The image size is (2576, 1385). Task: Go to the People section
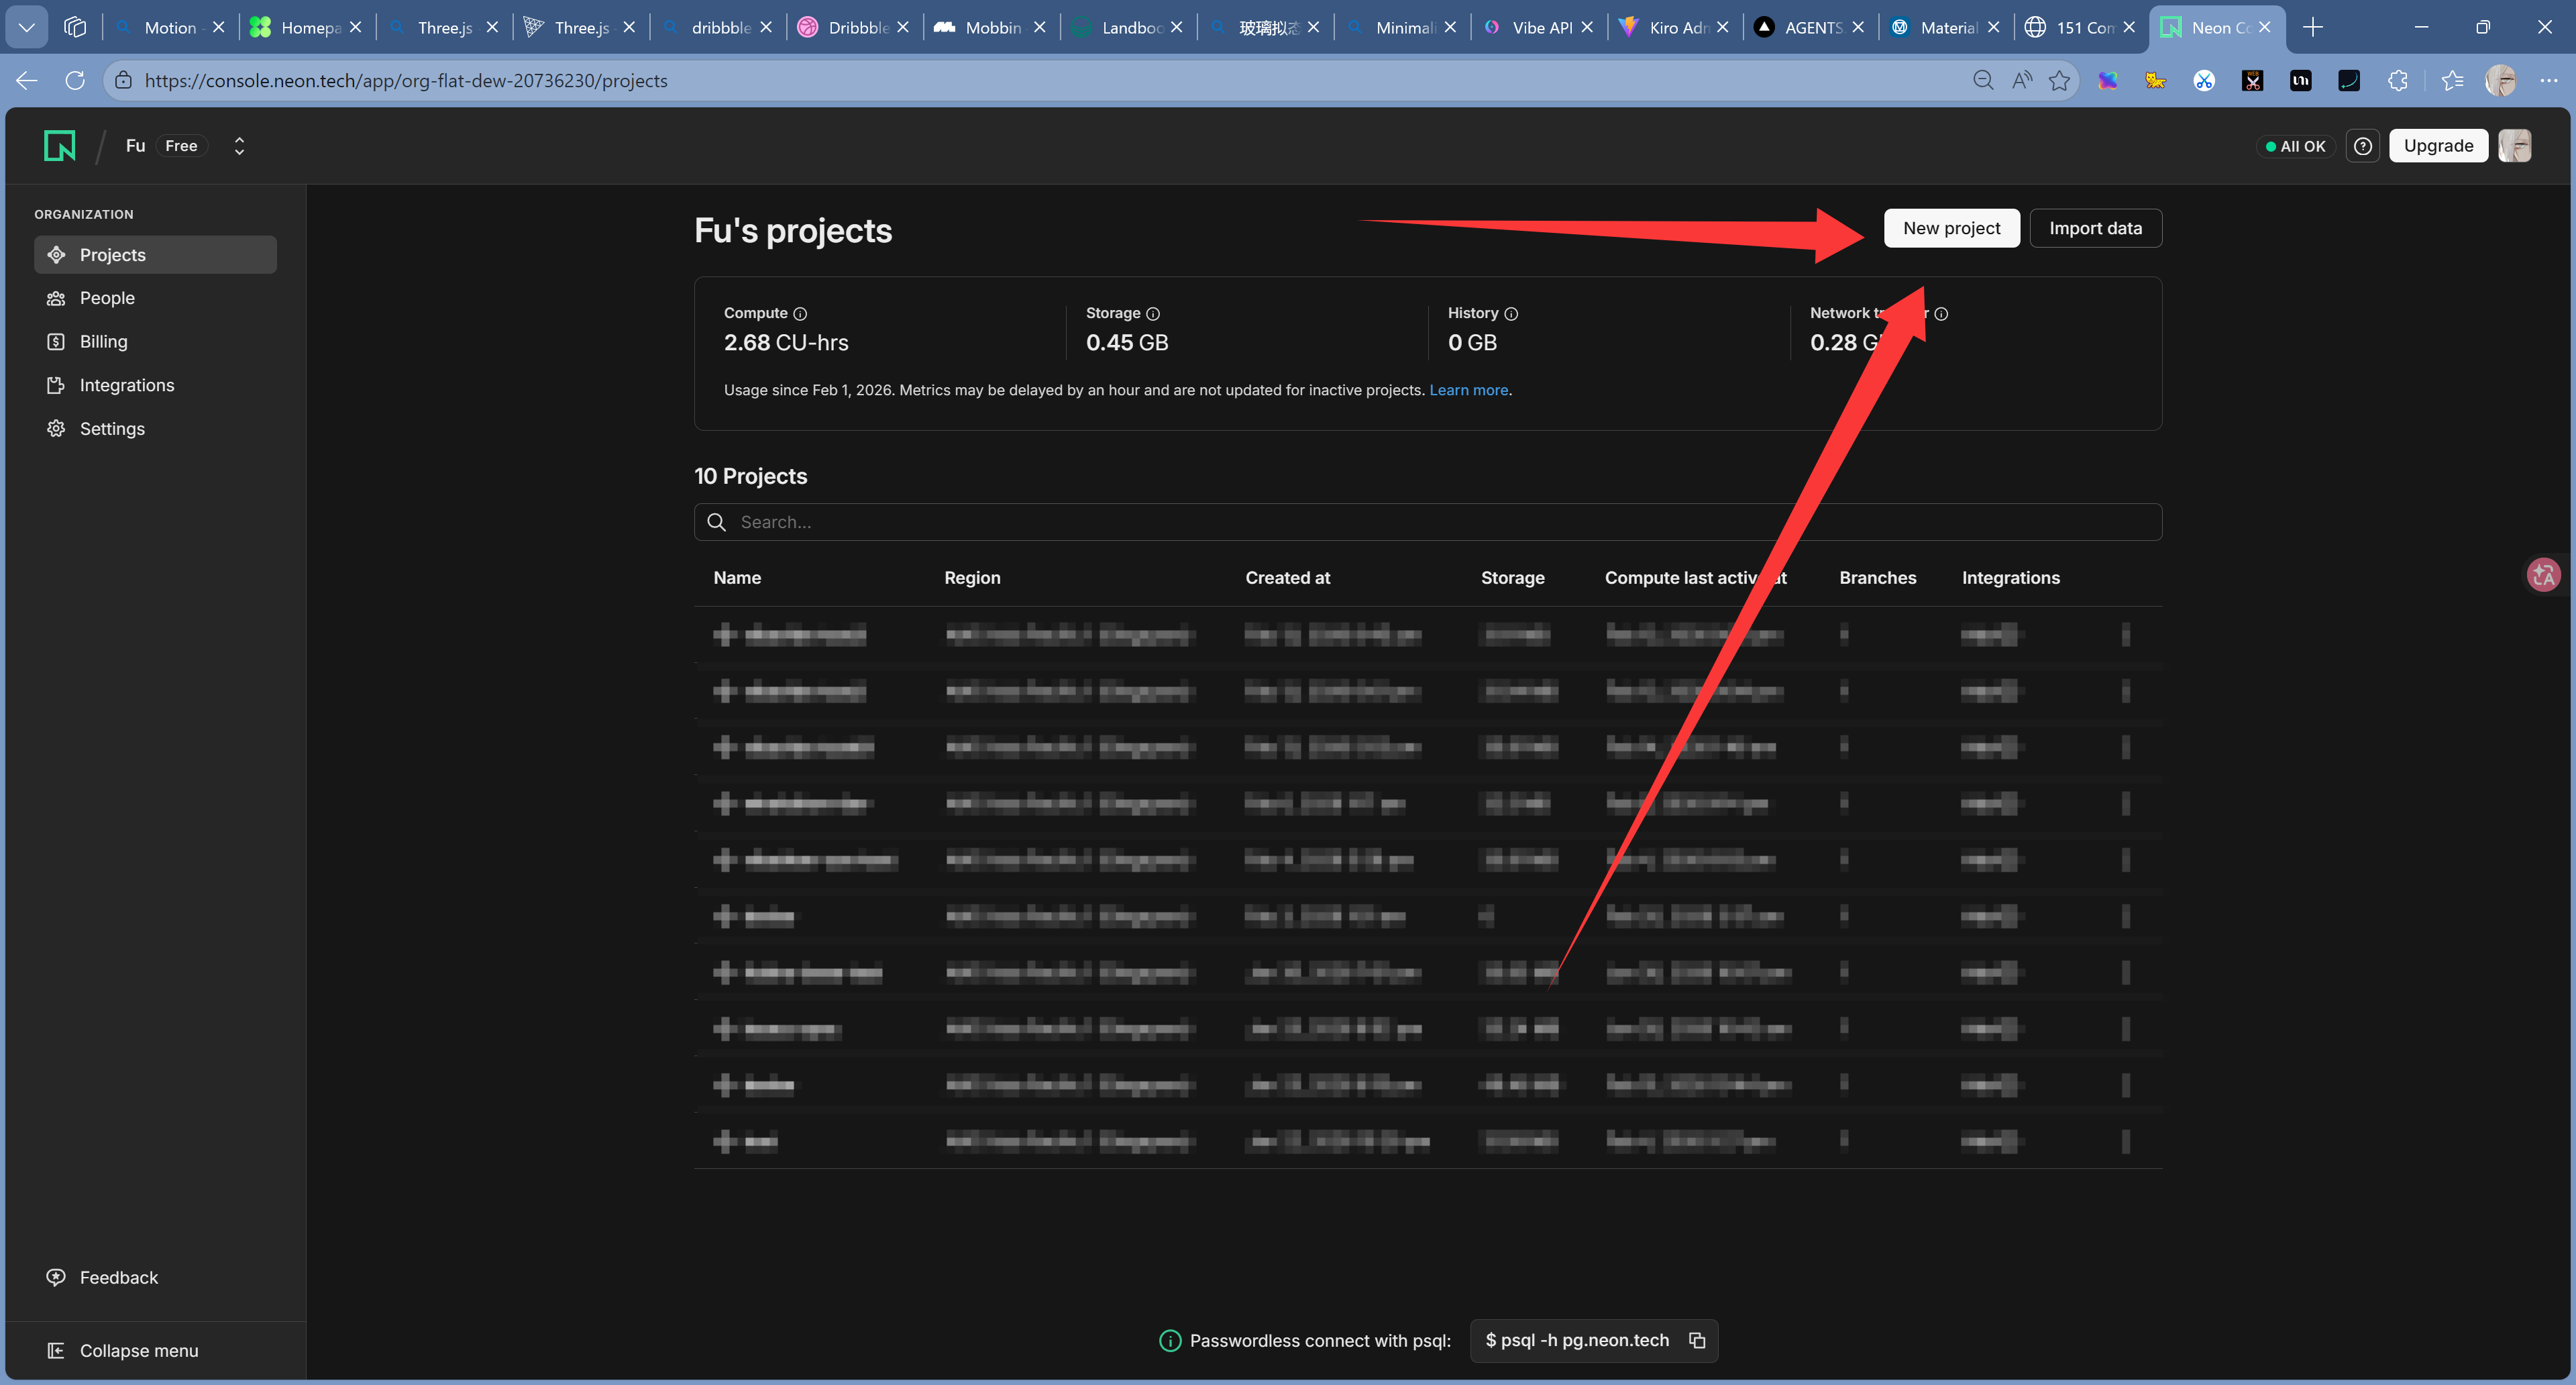pos(107,298)
